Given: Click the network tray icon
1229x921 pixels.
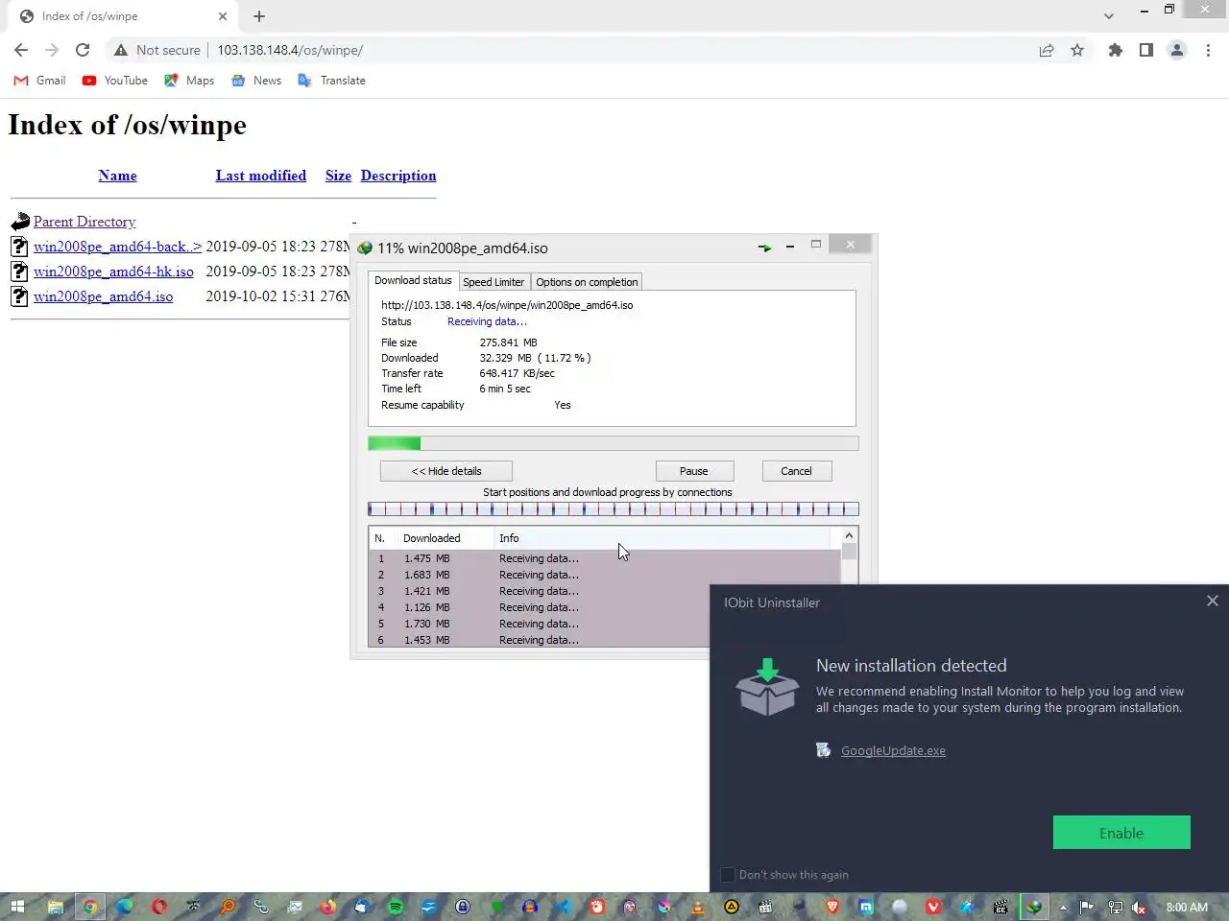Looking at the screenshot, I should pyautogui.click(x=1115, y=907).
